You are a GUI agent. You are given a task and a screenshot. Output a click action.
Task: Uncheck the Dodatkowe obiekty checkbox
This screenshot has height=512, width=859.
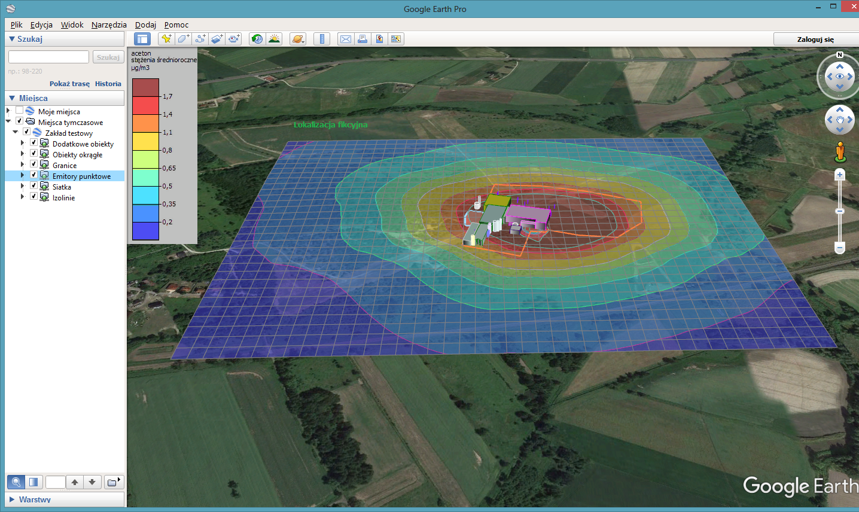pyautogui.click(x=33, y=143)
